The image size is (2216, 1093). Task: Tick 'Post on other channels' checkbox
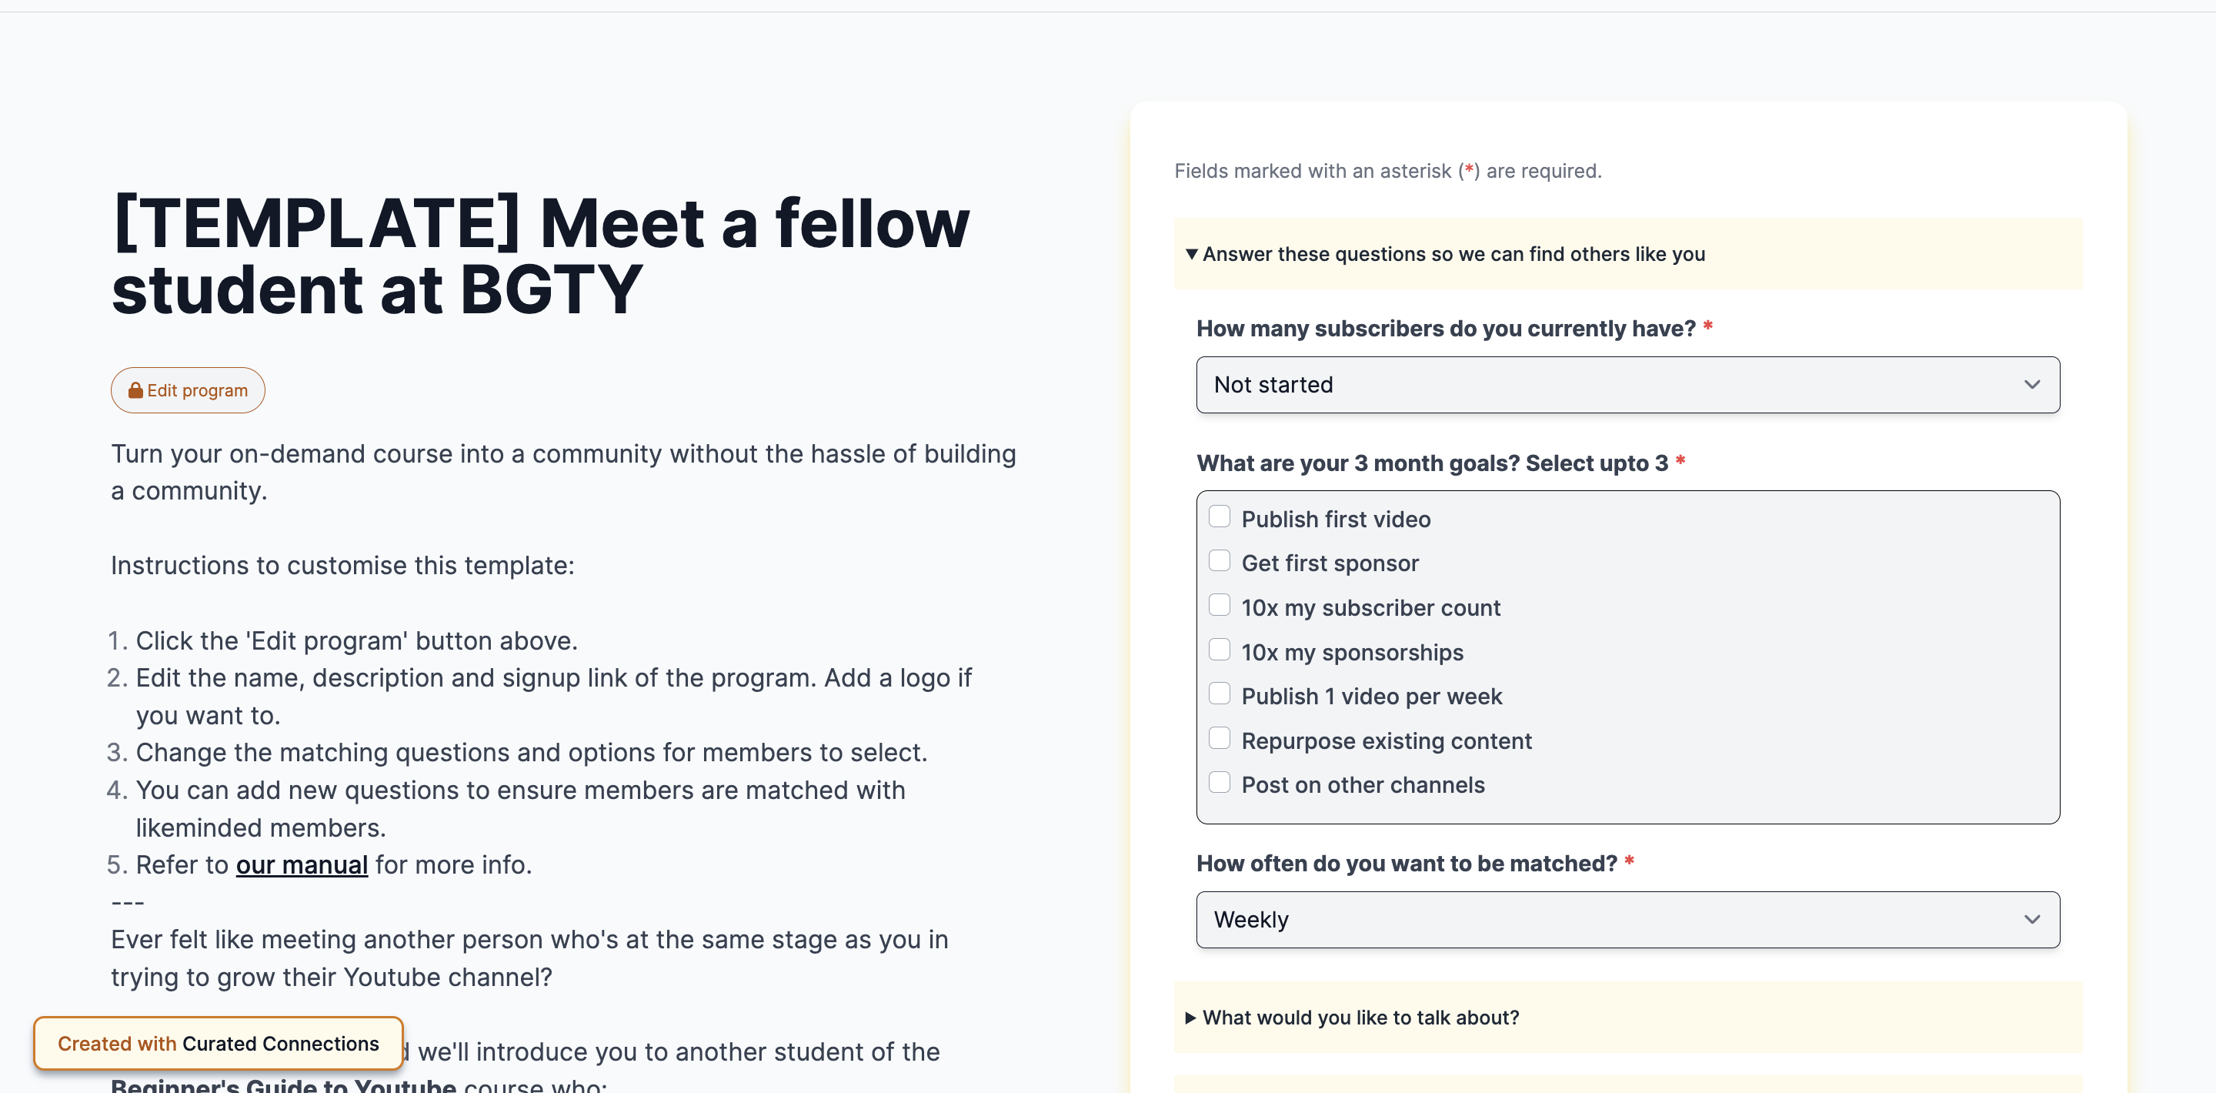click(1219, 782)
